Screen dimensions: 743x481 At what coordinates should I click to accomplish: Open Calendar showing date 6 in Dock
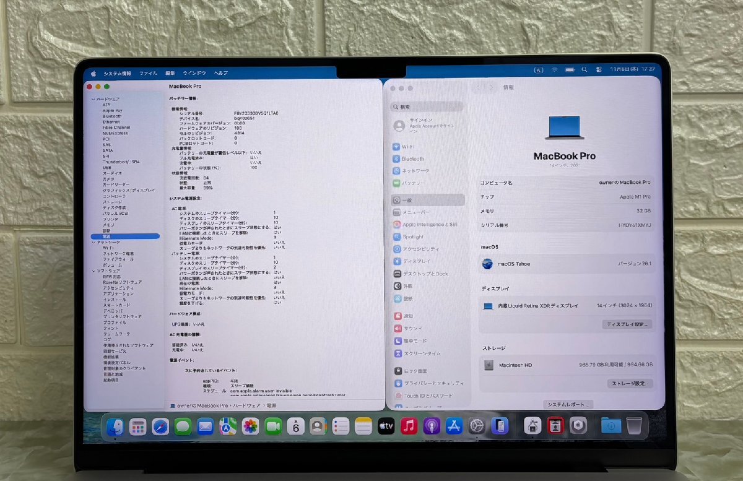click(x=296, y=426)
